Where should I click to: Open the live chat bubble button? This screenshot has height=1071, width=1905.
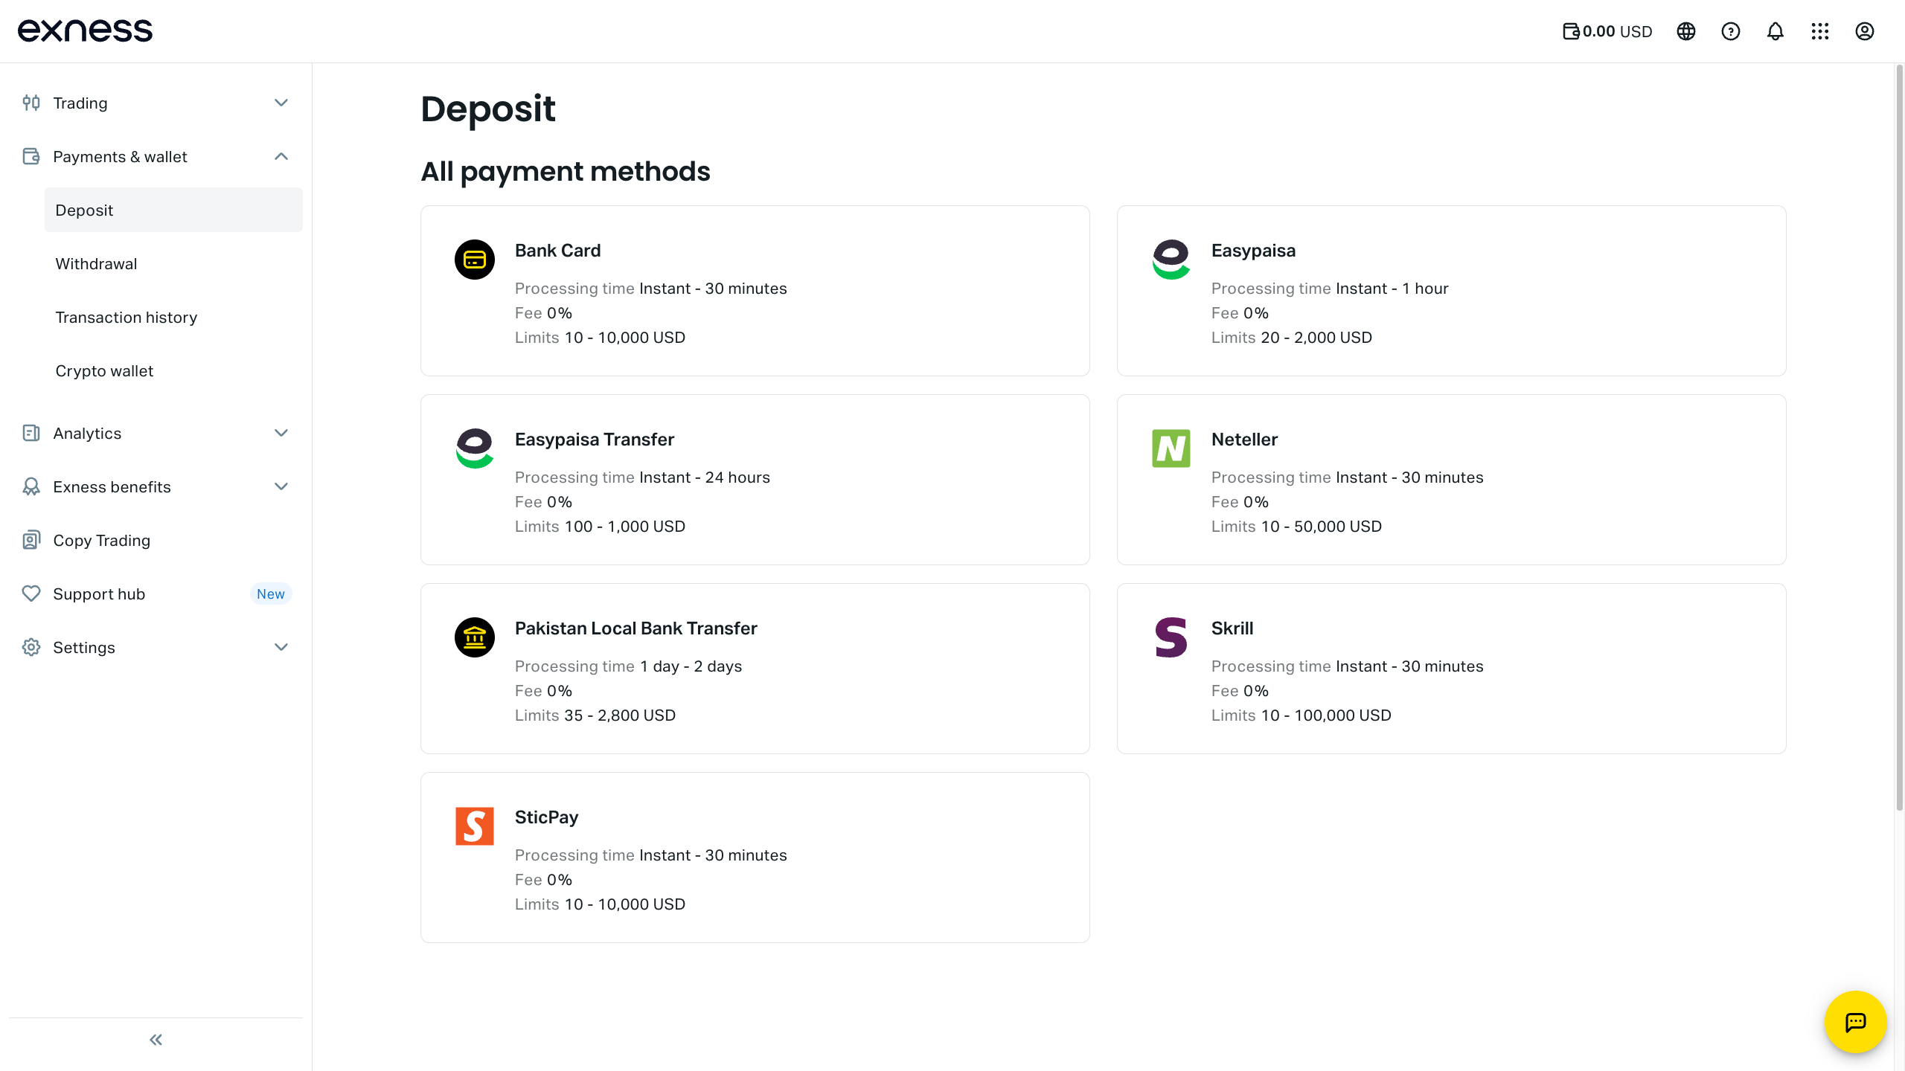[x=1856, y=1022]
